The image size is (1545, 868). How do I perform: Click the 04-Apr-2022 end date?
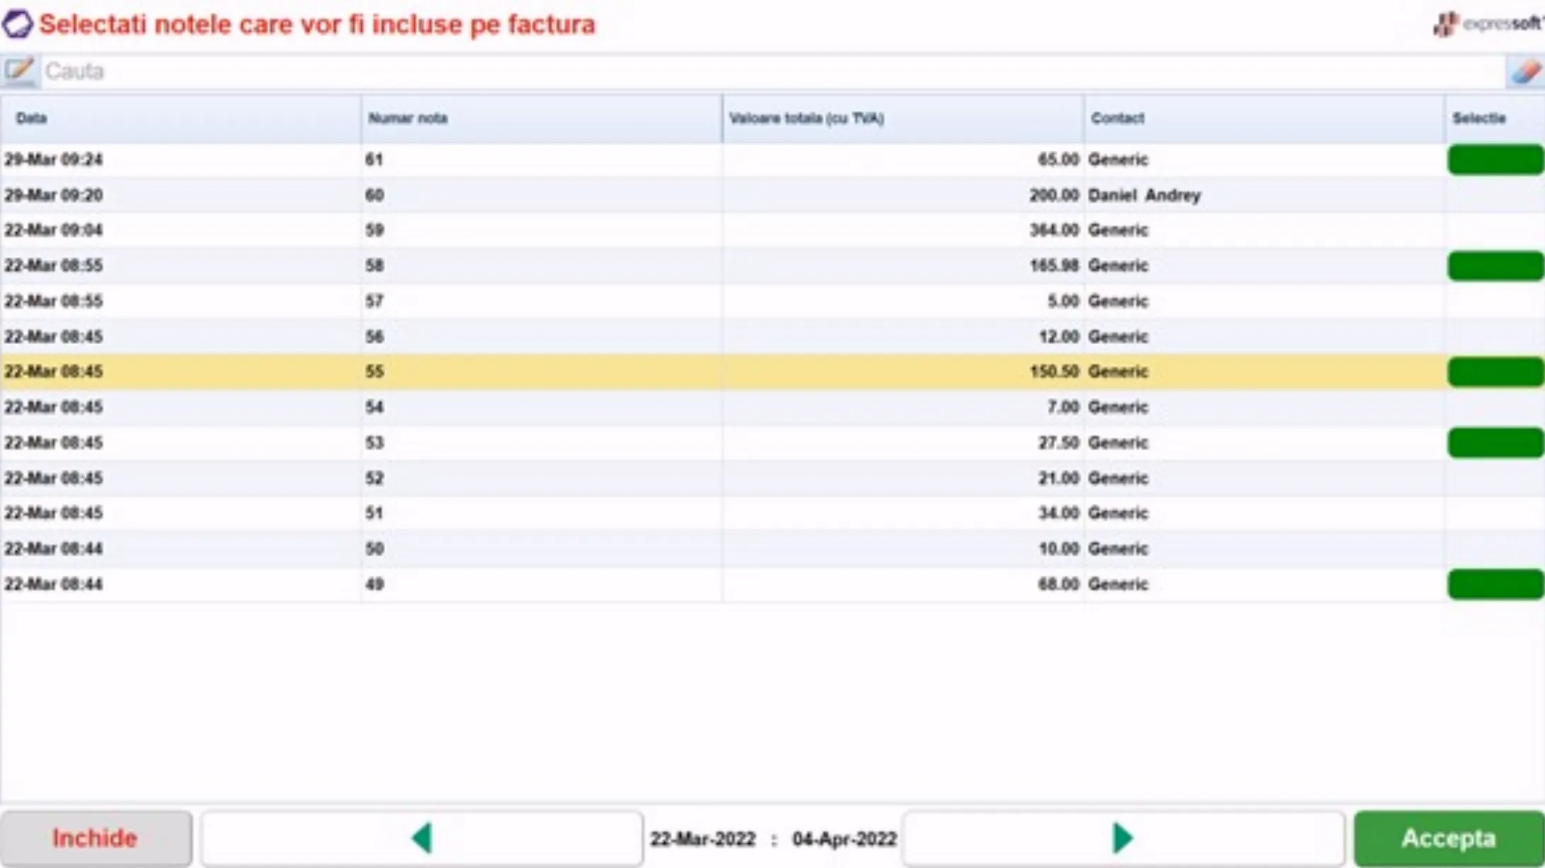pyautogui.click(x=844, y=839)
